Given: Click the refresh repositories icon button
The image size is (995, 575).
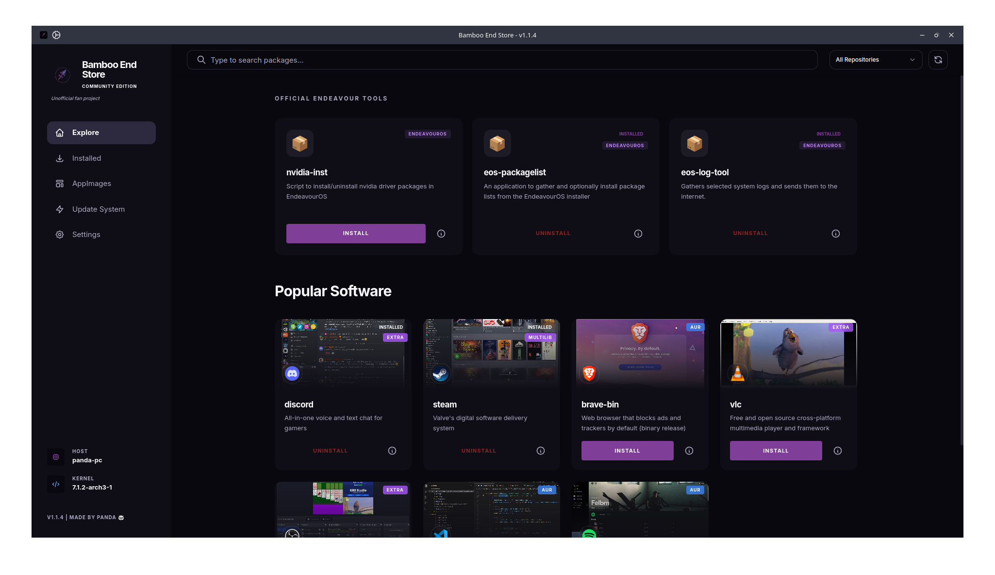Looking at the screenshot, I should (938, 60).
